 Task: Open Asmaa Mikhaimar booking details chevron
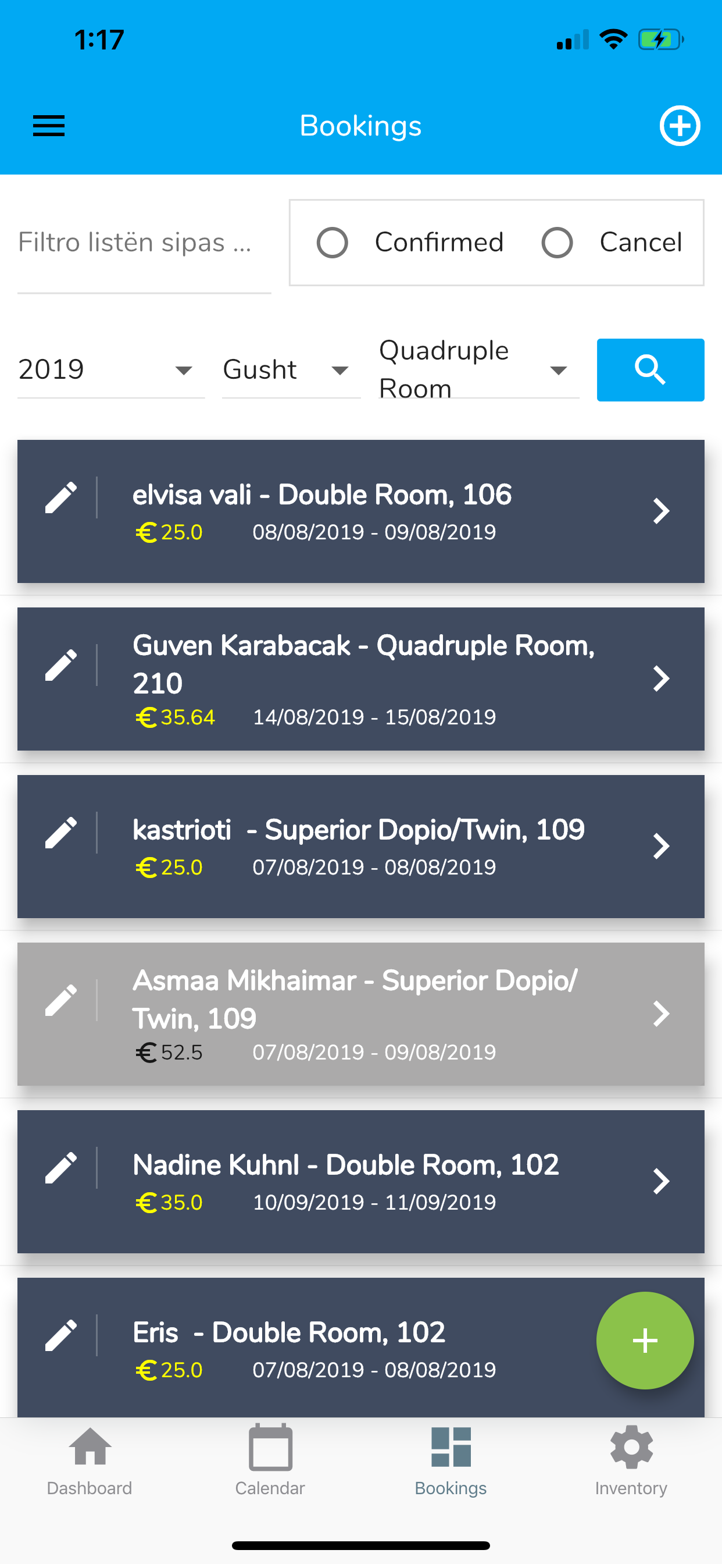tap(661, 1014)
